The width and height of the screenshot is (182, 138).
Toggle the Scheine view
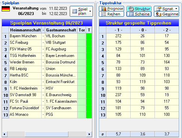pos(139,14)
